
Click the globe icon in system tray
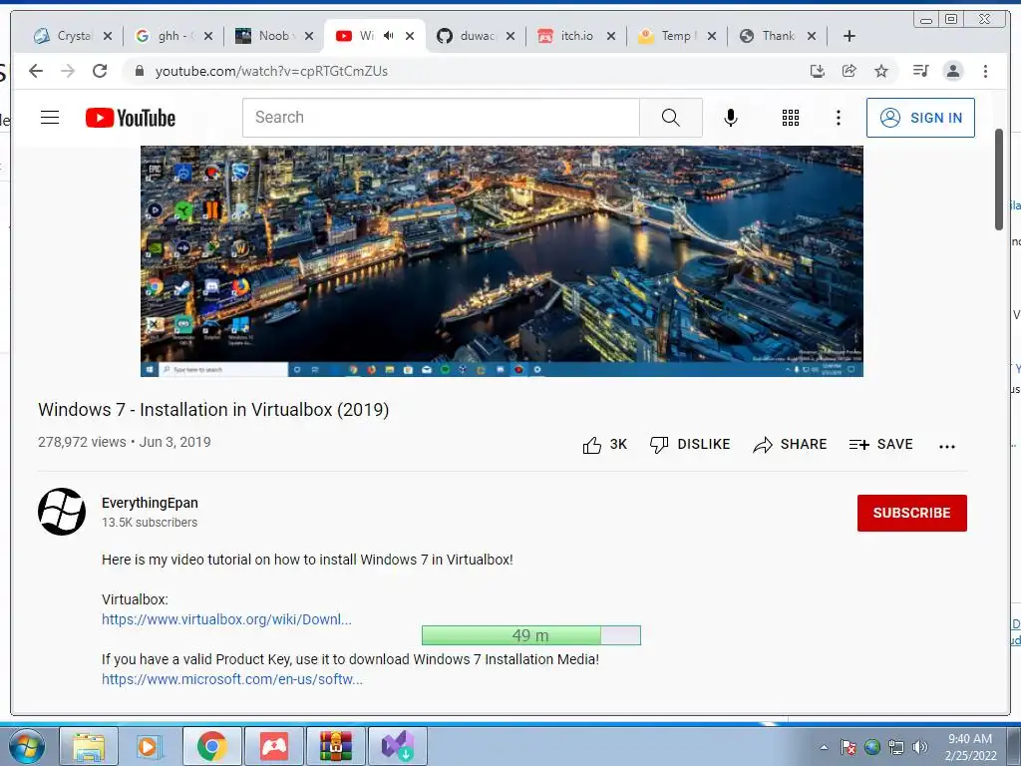[x=871, y=747]
